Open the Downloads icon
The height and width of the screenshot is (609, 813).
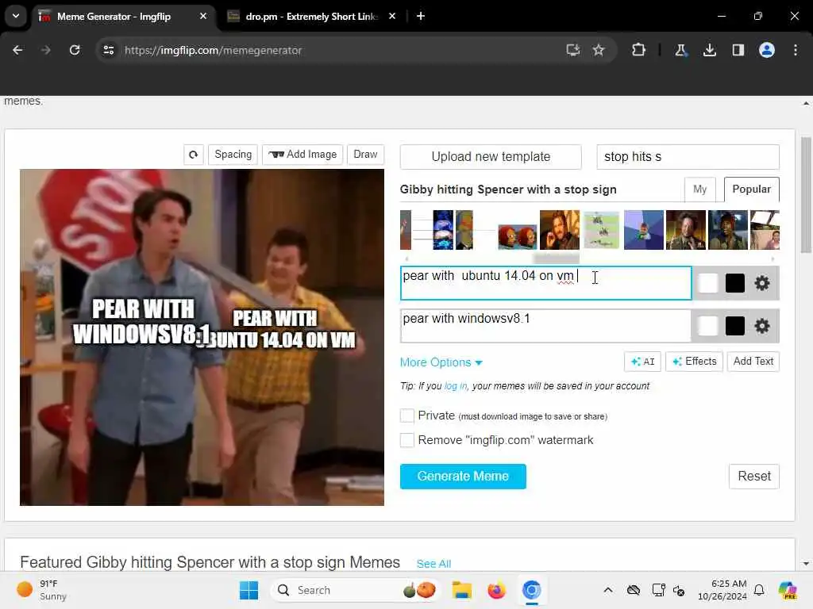pyautogui.click(x=709, y=50)
